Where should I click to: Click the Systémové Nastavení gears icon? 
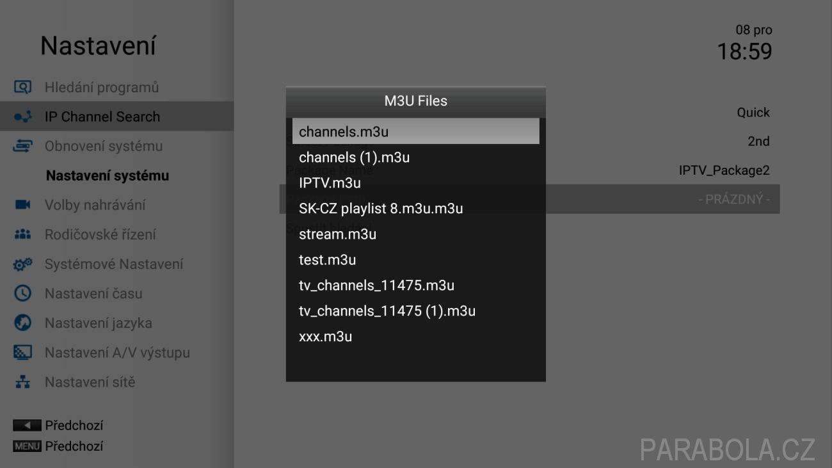click(22, 264)
